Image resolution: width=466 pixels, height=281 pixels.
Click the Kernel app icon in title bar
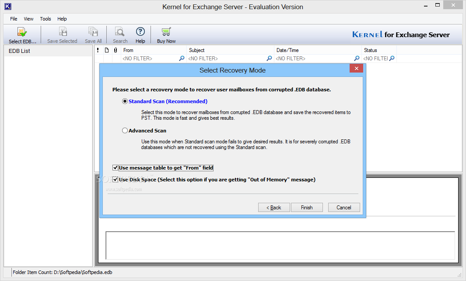(x=8, y=6)
